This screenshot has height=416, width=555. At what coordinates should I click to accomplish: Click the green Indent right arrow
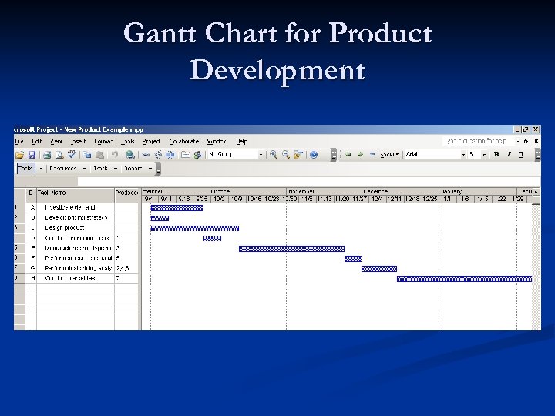tap(360, 155)
